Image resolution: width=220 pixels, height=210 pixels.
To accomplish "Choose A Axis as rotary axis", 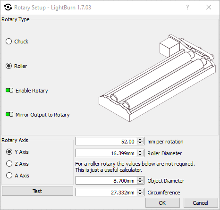I will pyautogui.click(x=9, y=176).
